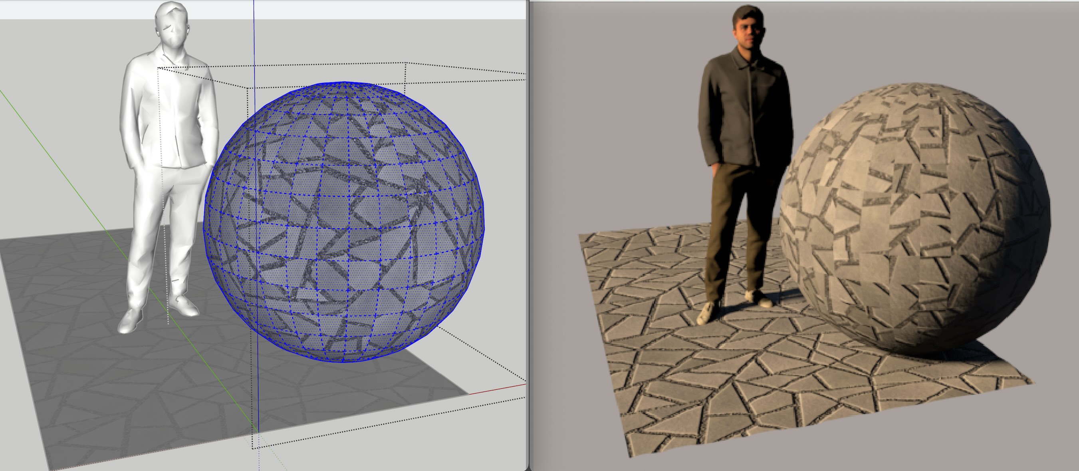
Task: Click the light strip atop left viewport
Action: coord(377,9)
